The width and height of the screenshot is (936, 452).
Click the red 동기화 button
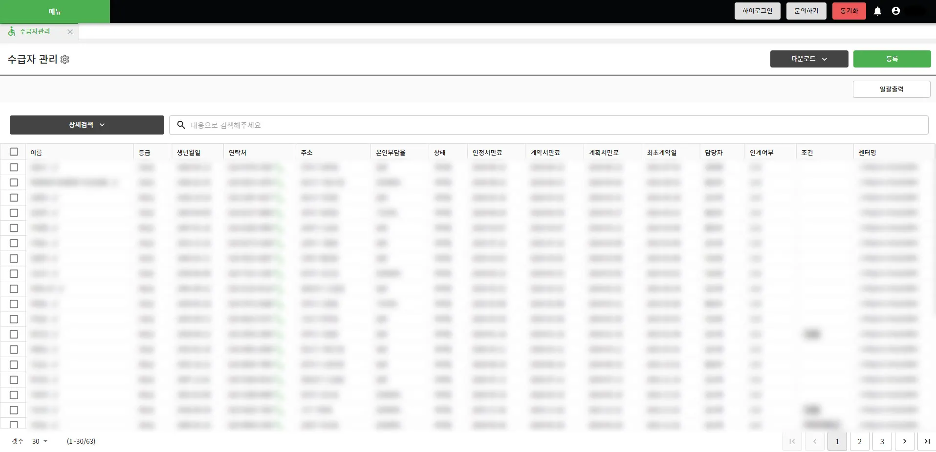[849, 11]
